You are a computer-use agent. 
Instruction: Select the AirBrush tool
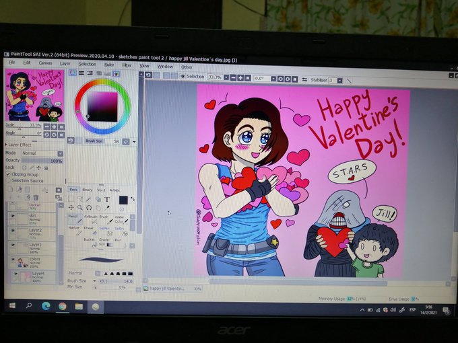pos(90,219)
